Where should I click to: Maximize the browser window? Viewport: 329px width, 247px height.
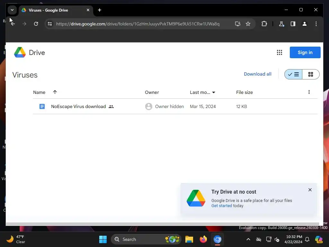pyautogui.click(x=301, y=10)
